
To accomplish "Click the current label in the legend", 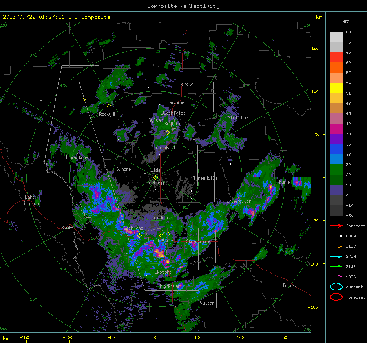I will coord(354,287).
